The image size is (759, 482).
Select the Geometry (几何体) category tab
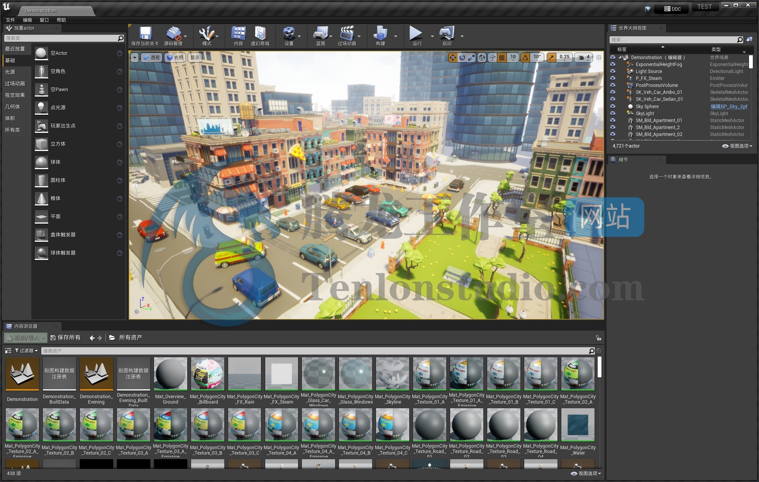coord(16,107)
